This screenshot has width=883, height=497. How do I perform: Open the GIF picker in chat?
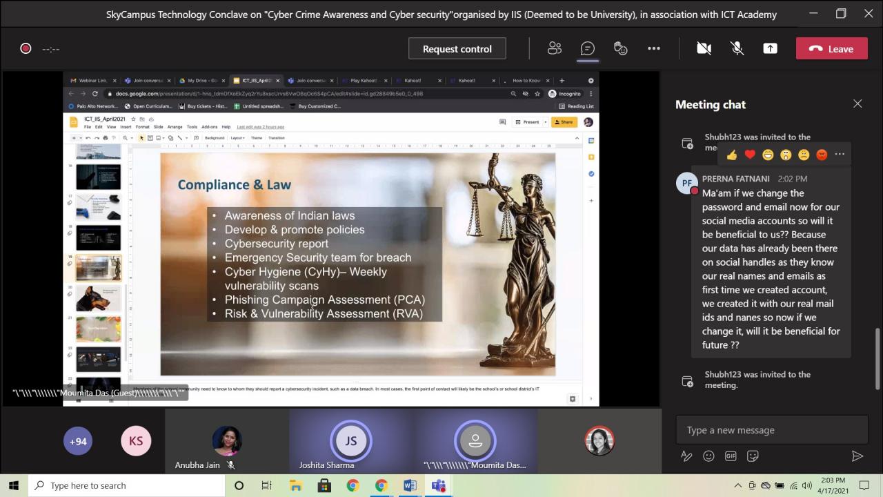(x=731, y=456)
